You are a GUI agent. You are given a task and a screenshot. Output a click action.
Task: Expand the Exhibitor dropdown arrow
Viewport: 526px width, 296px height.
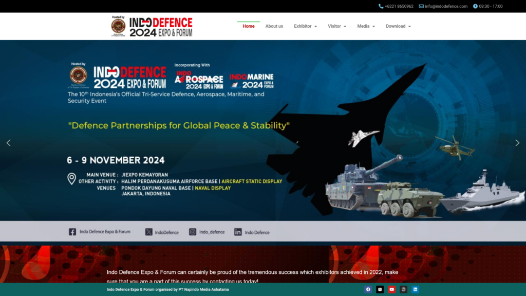click(x=315, y=27)
